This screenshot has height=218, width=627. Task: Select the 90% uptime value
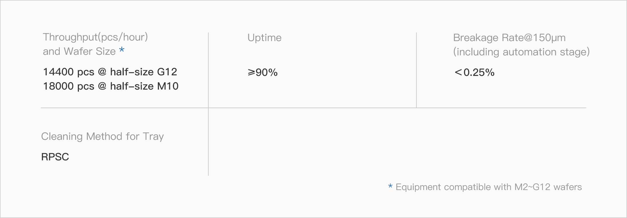pos(267,72)
